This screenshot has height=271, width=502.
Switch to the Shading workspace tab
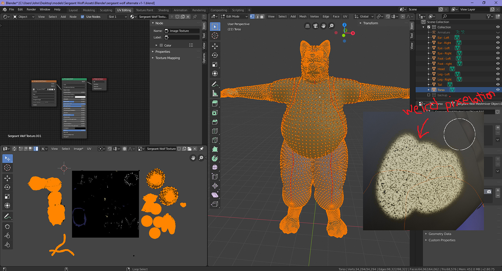pyautogui.click(x=163, y=10)
